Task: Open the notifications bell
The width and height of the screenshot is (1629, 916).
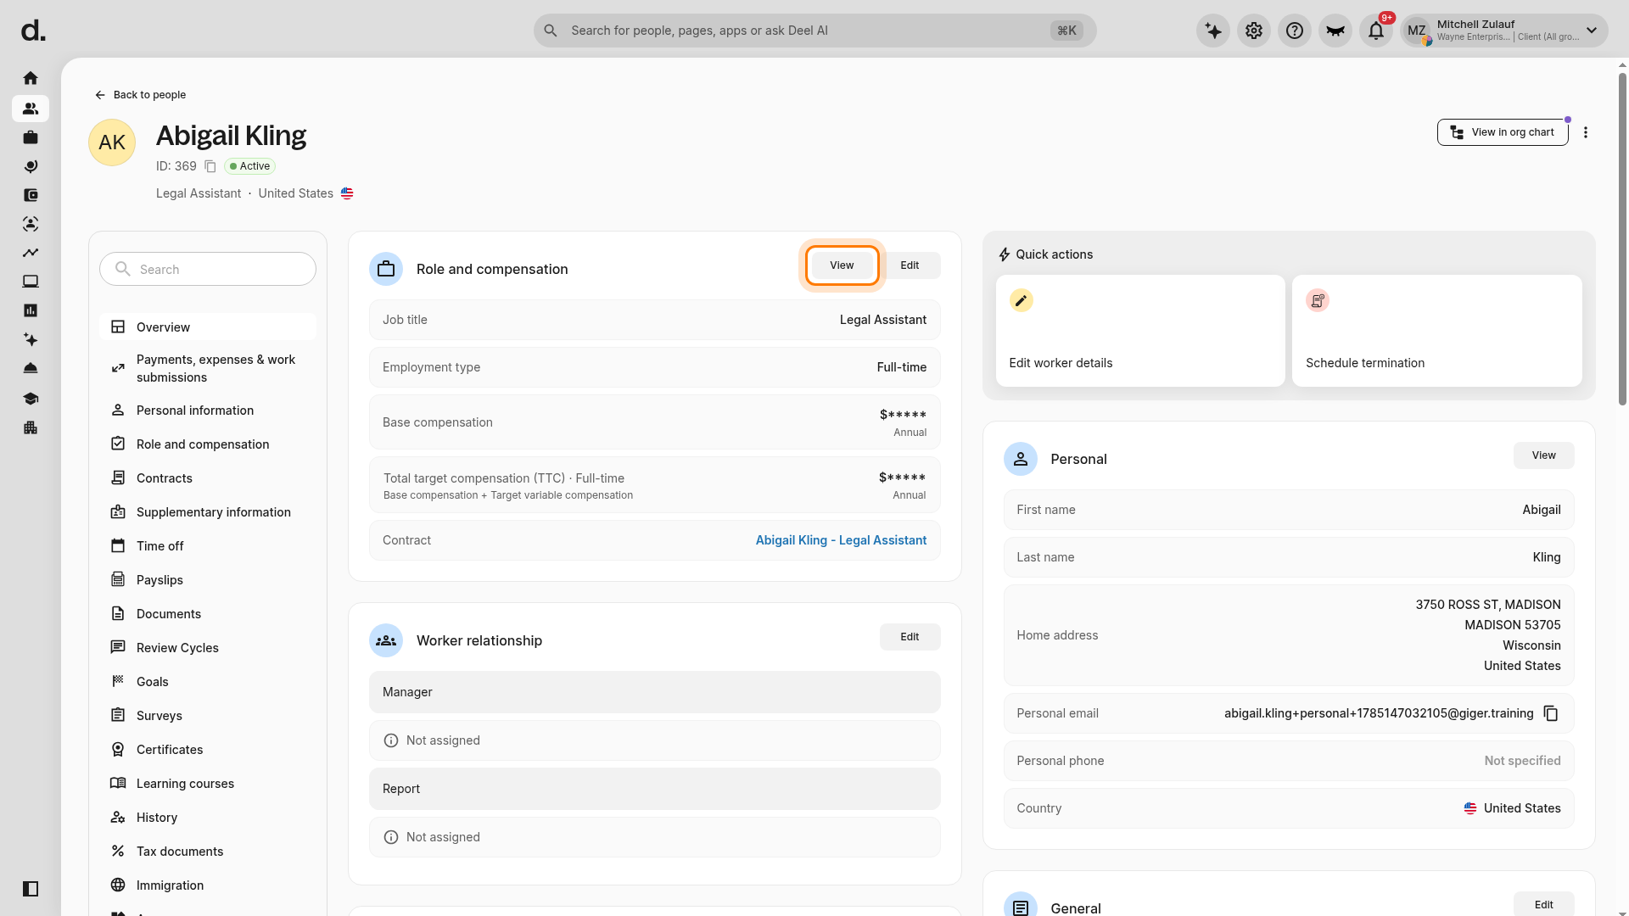Action: [1376, 31]
